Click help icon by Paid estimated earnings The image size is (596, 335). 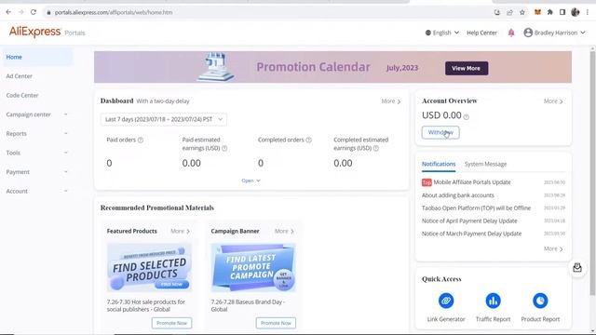(224, 148)
